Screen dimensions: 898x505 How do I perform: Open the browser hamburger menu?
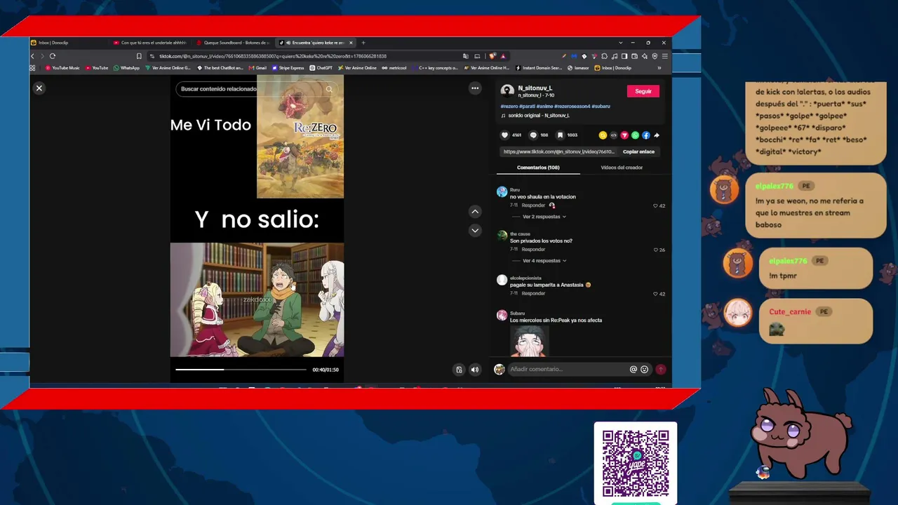click(x=664, y=56)
